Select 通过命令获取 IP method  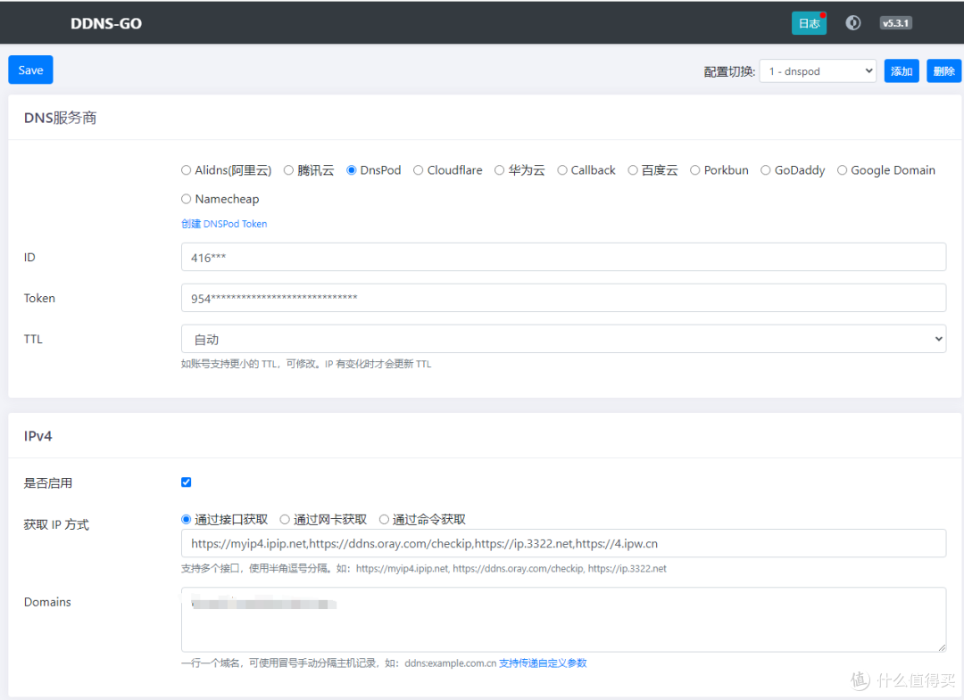[384, 520]
